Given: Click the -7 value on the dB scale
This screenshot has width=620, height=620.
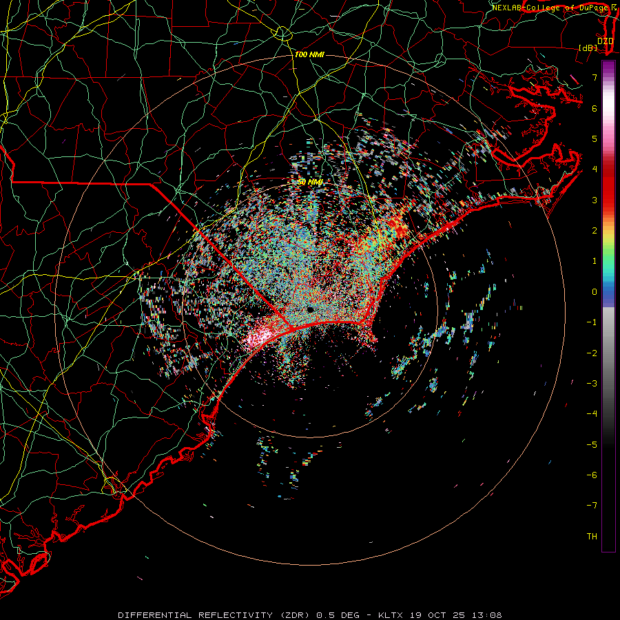Looking at the screenshot, I should point(592,506).
